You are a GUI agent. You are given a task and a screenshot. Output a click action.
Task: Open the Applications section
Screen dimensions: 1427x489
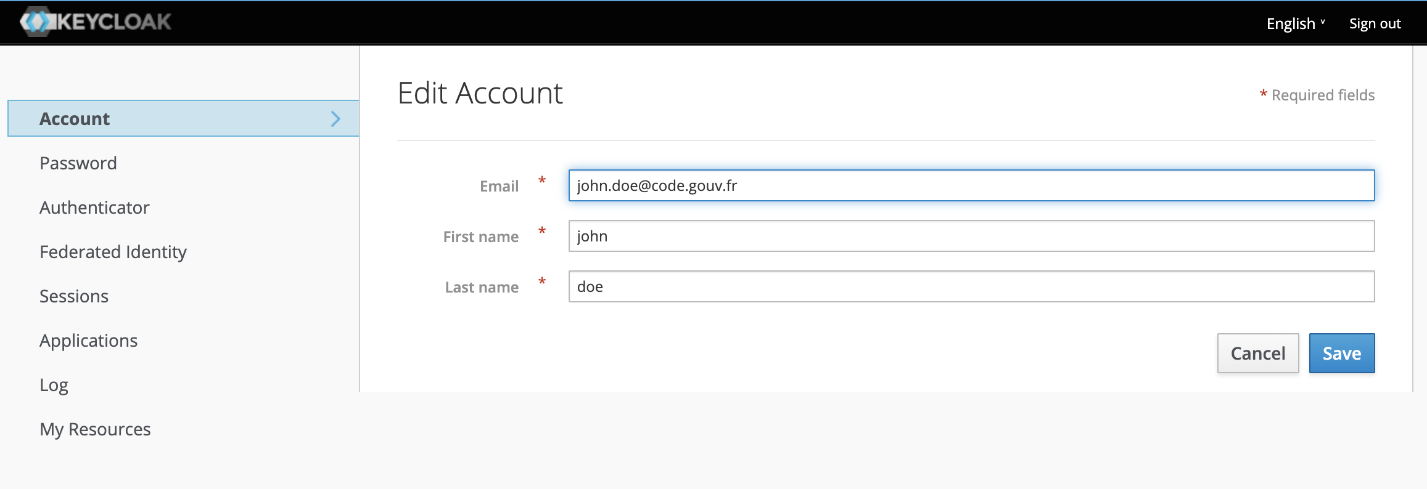click(89, 341)
